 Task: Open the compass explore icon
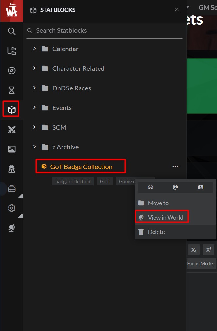pyautogui.click(x=12, y=70)
